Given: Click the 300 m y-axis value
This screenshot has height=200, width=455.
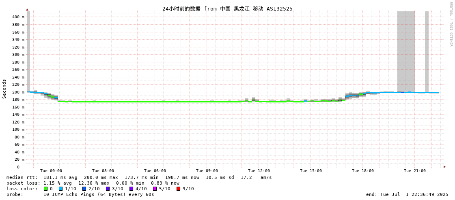Looking at the screenshot, I should pos(18,54).
